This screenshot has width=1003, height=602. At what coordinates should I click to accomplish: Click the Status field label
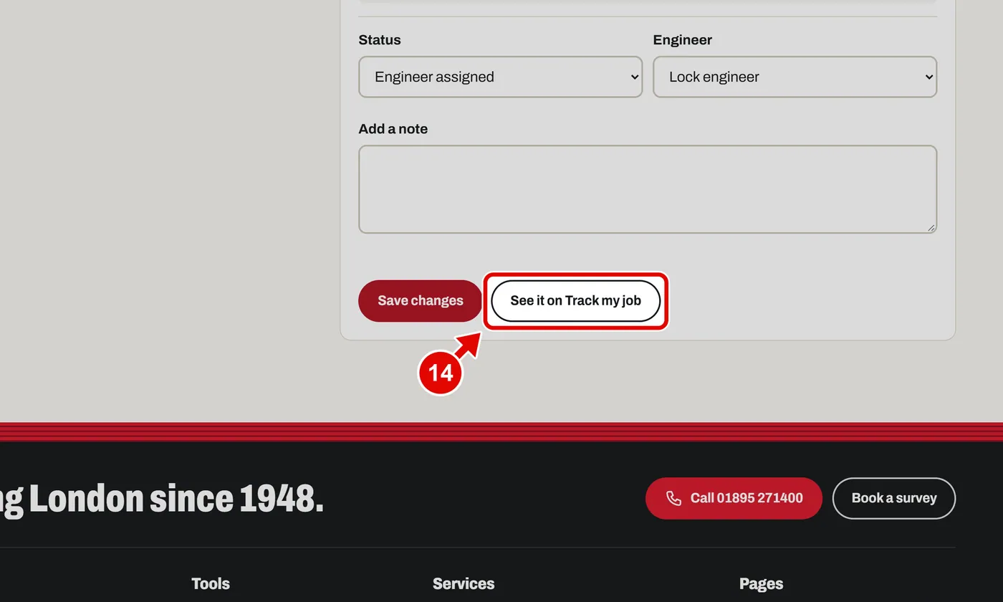[380, 40]
